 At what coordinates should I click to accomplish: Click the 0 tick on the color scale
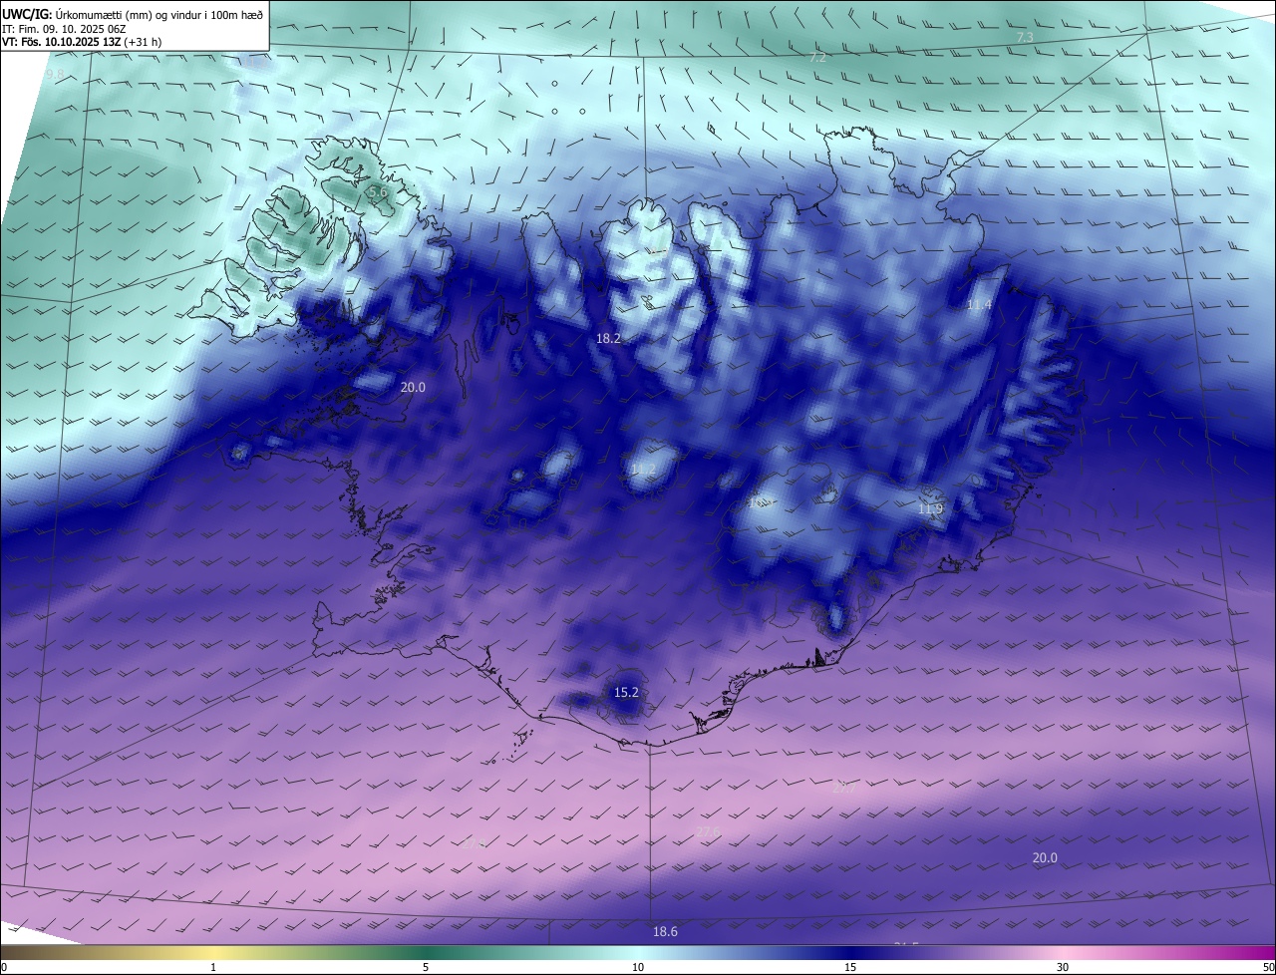[x=4, y=967]
